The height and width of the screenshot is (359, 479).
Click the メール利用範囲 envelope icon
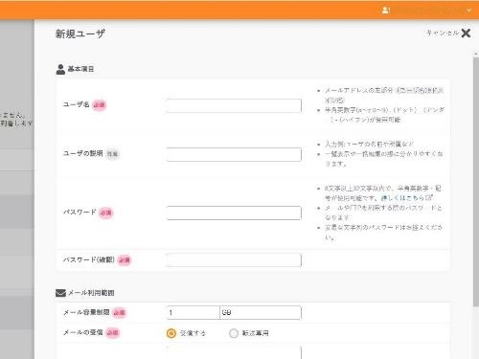point(60,293)
